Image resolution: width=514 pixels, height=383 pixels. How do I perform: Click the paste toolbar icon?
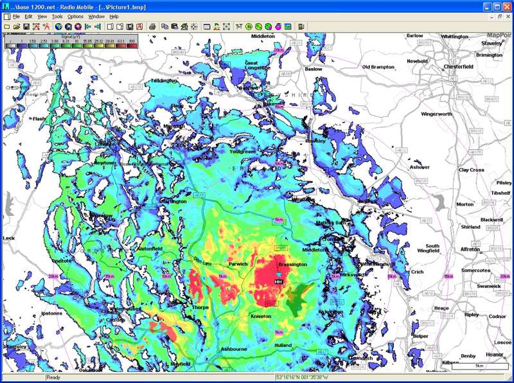174,26
